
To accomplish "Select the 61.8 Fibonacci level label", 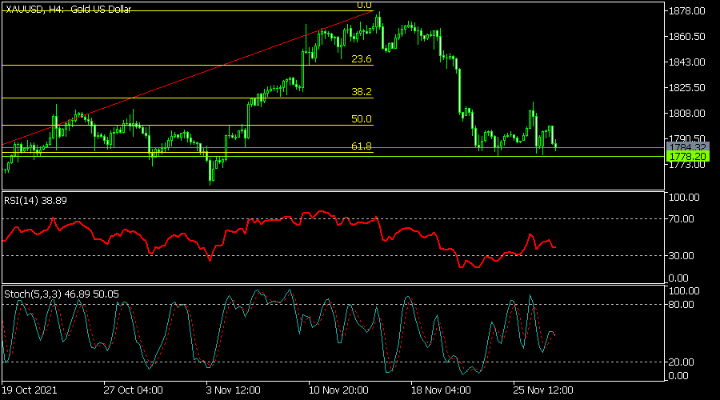I will pyautogui.click(x=362, y=146).
